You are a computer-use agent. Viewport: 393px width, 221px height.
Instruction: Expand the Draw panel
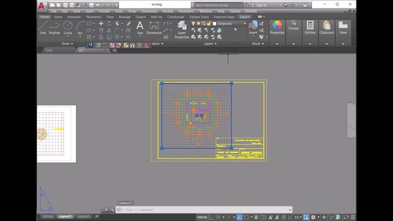coord(67,44)
